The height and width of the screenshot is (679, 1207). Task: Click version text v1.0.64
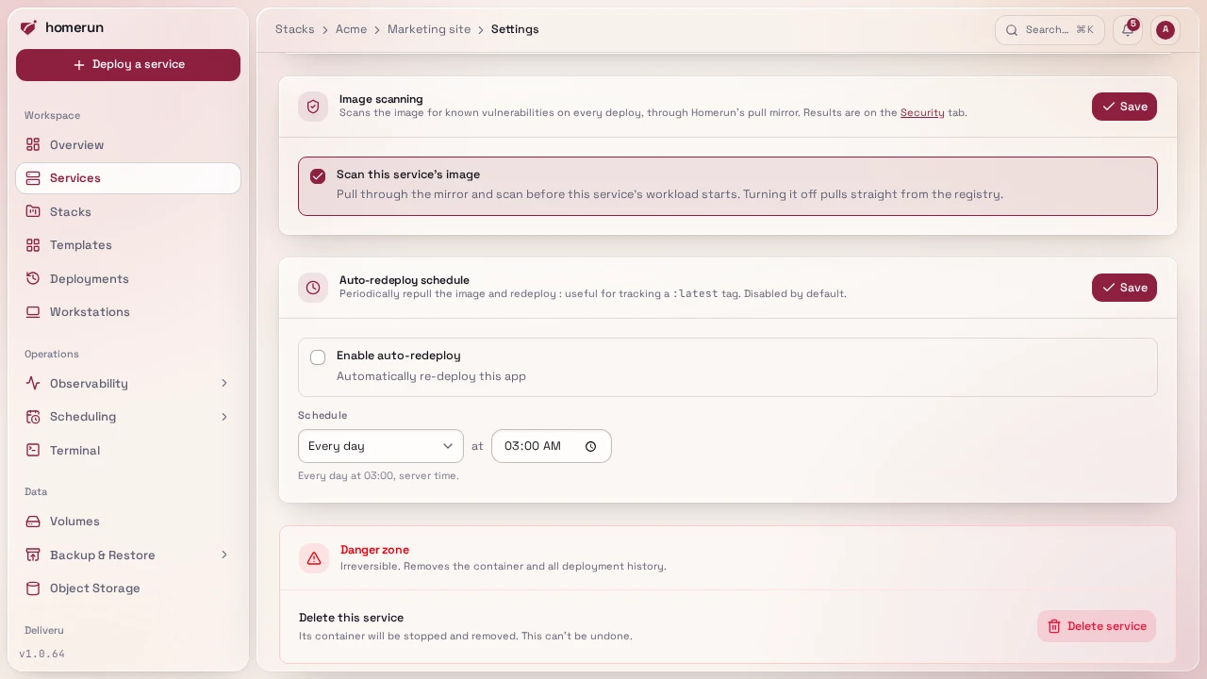(41, 654)
